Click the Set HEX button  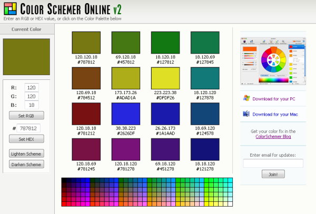coord(26,139)
